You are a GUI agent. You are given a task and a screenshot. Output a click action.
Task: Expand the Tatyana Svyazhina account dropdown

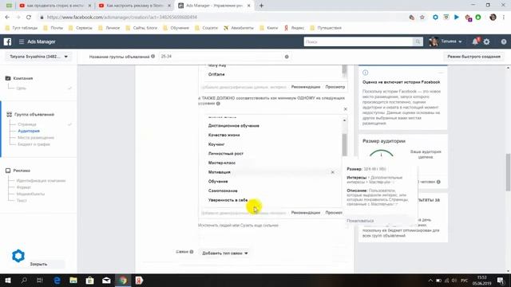[x=38, y=57]
